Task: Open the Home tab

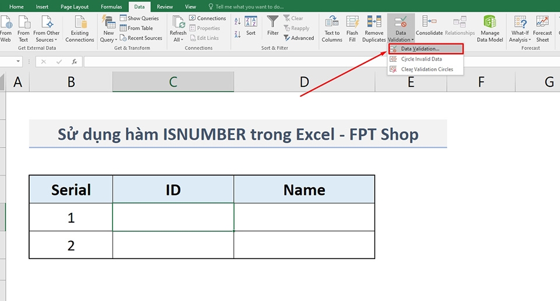Action: click(16, 7)
